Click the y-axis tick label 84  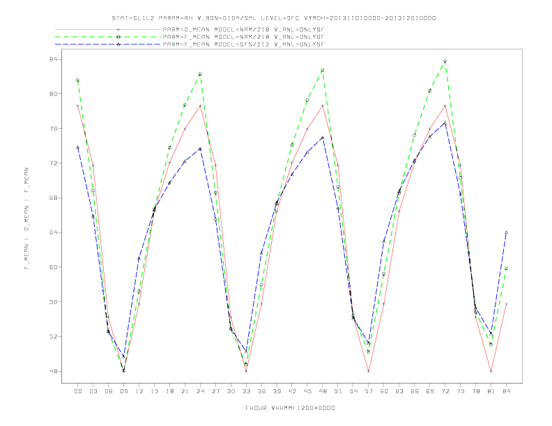[x=53, y=59]
